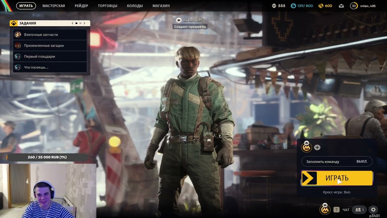
Task: Open the quest Приземленные загадки
Action: point(50,45)
